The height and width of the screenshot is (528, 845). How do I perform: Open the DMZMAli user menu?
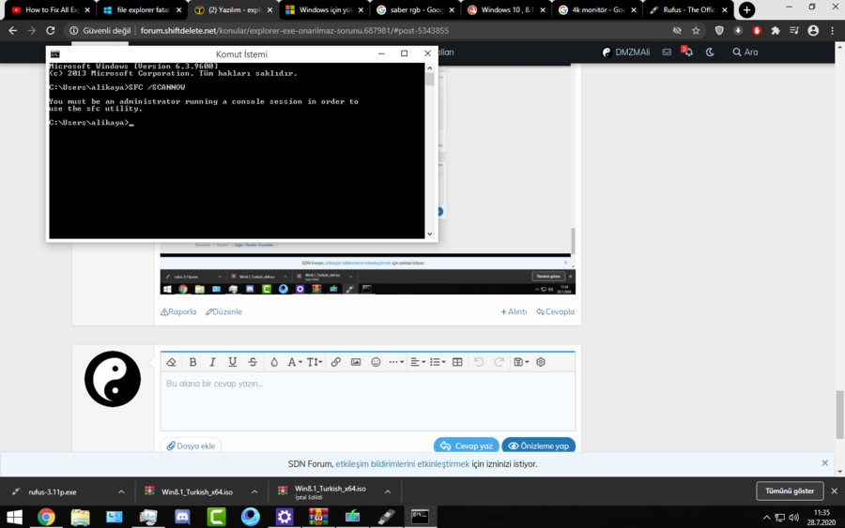pos(625,53)
